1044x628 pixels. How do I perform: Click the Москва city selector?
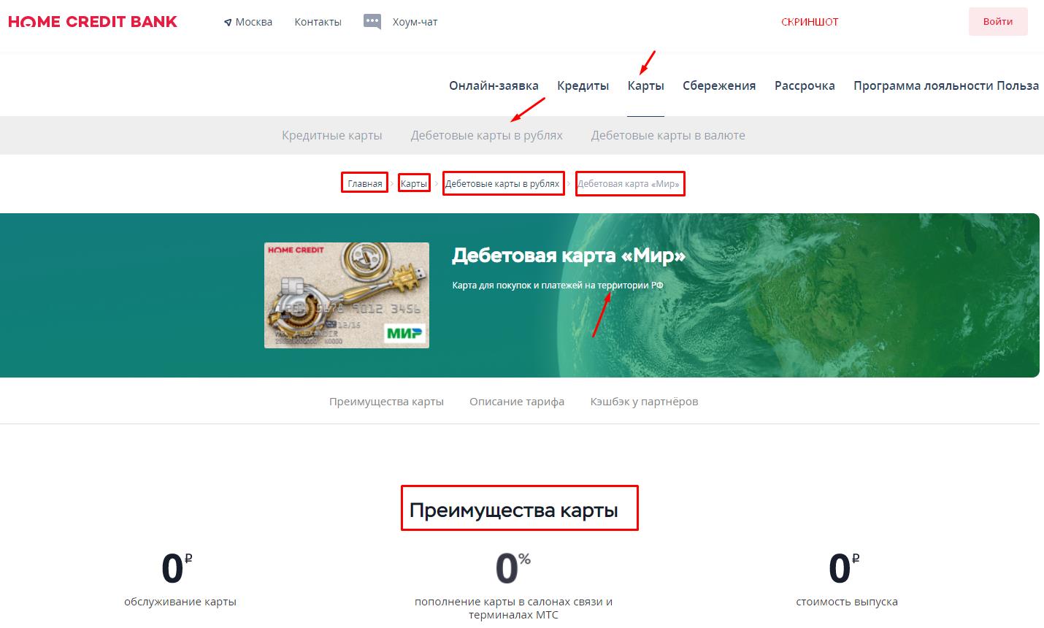253,22
